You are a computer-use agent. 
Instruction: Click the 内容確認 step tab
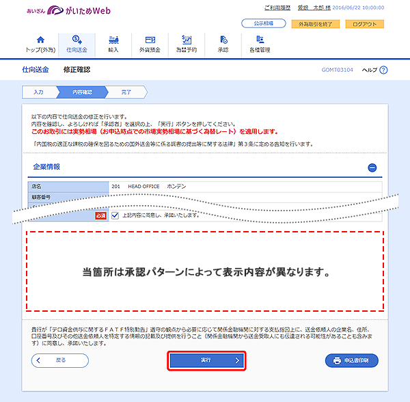click(82, 92)
